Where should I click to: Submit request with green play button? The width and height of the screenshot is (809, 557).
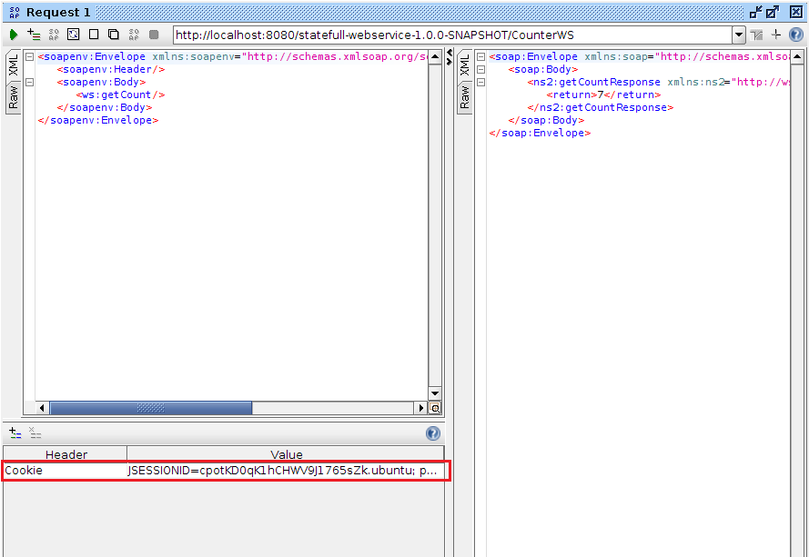pos(14,35)
